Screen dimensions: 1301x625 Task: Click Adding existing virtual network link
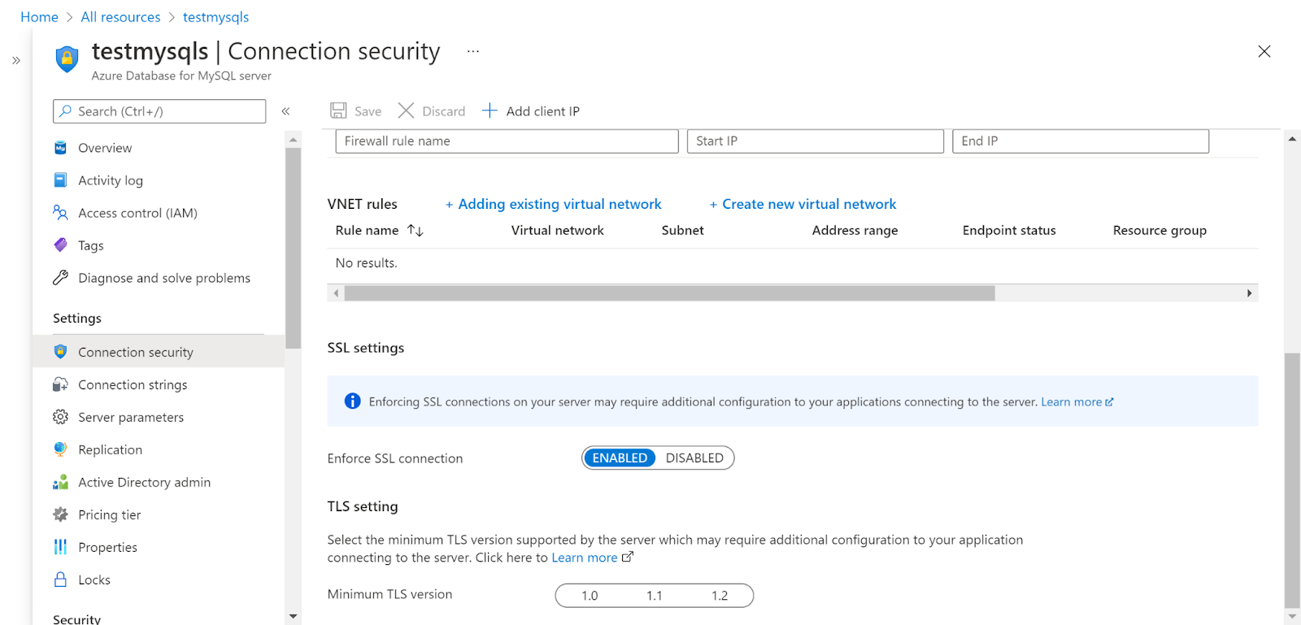[559, 204]
